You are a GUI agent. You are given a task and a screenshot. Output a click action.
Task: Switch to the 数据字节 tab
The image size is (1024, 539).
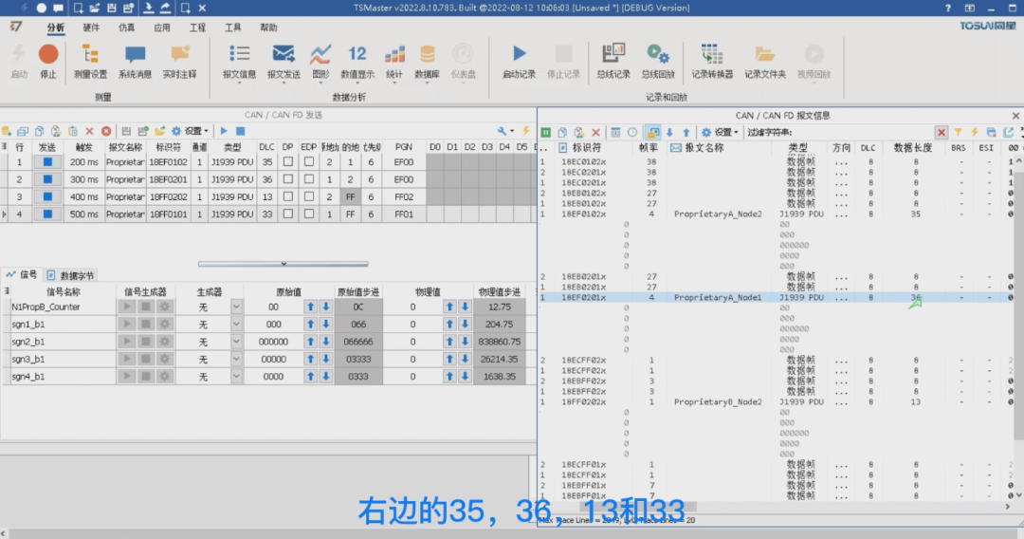click(x=70, y=275)
